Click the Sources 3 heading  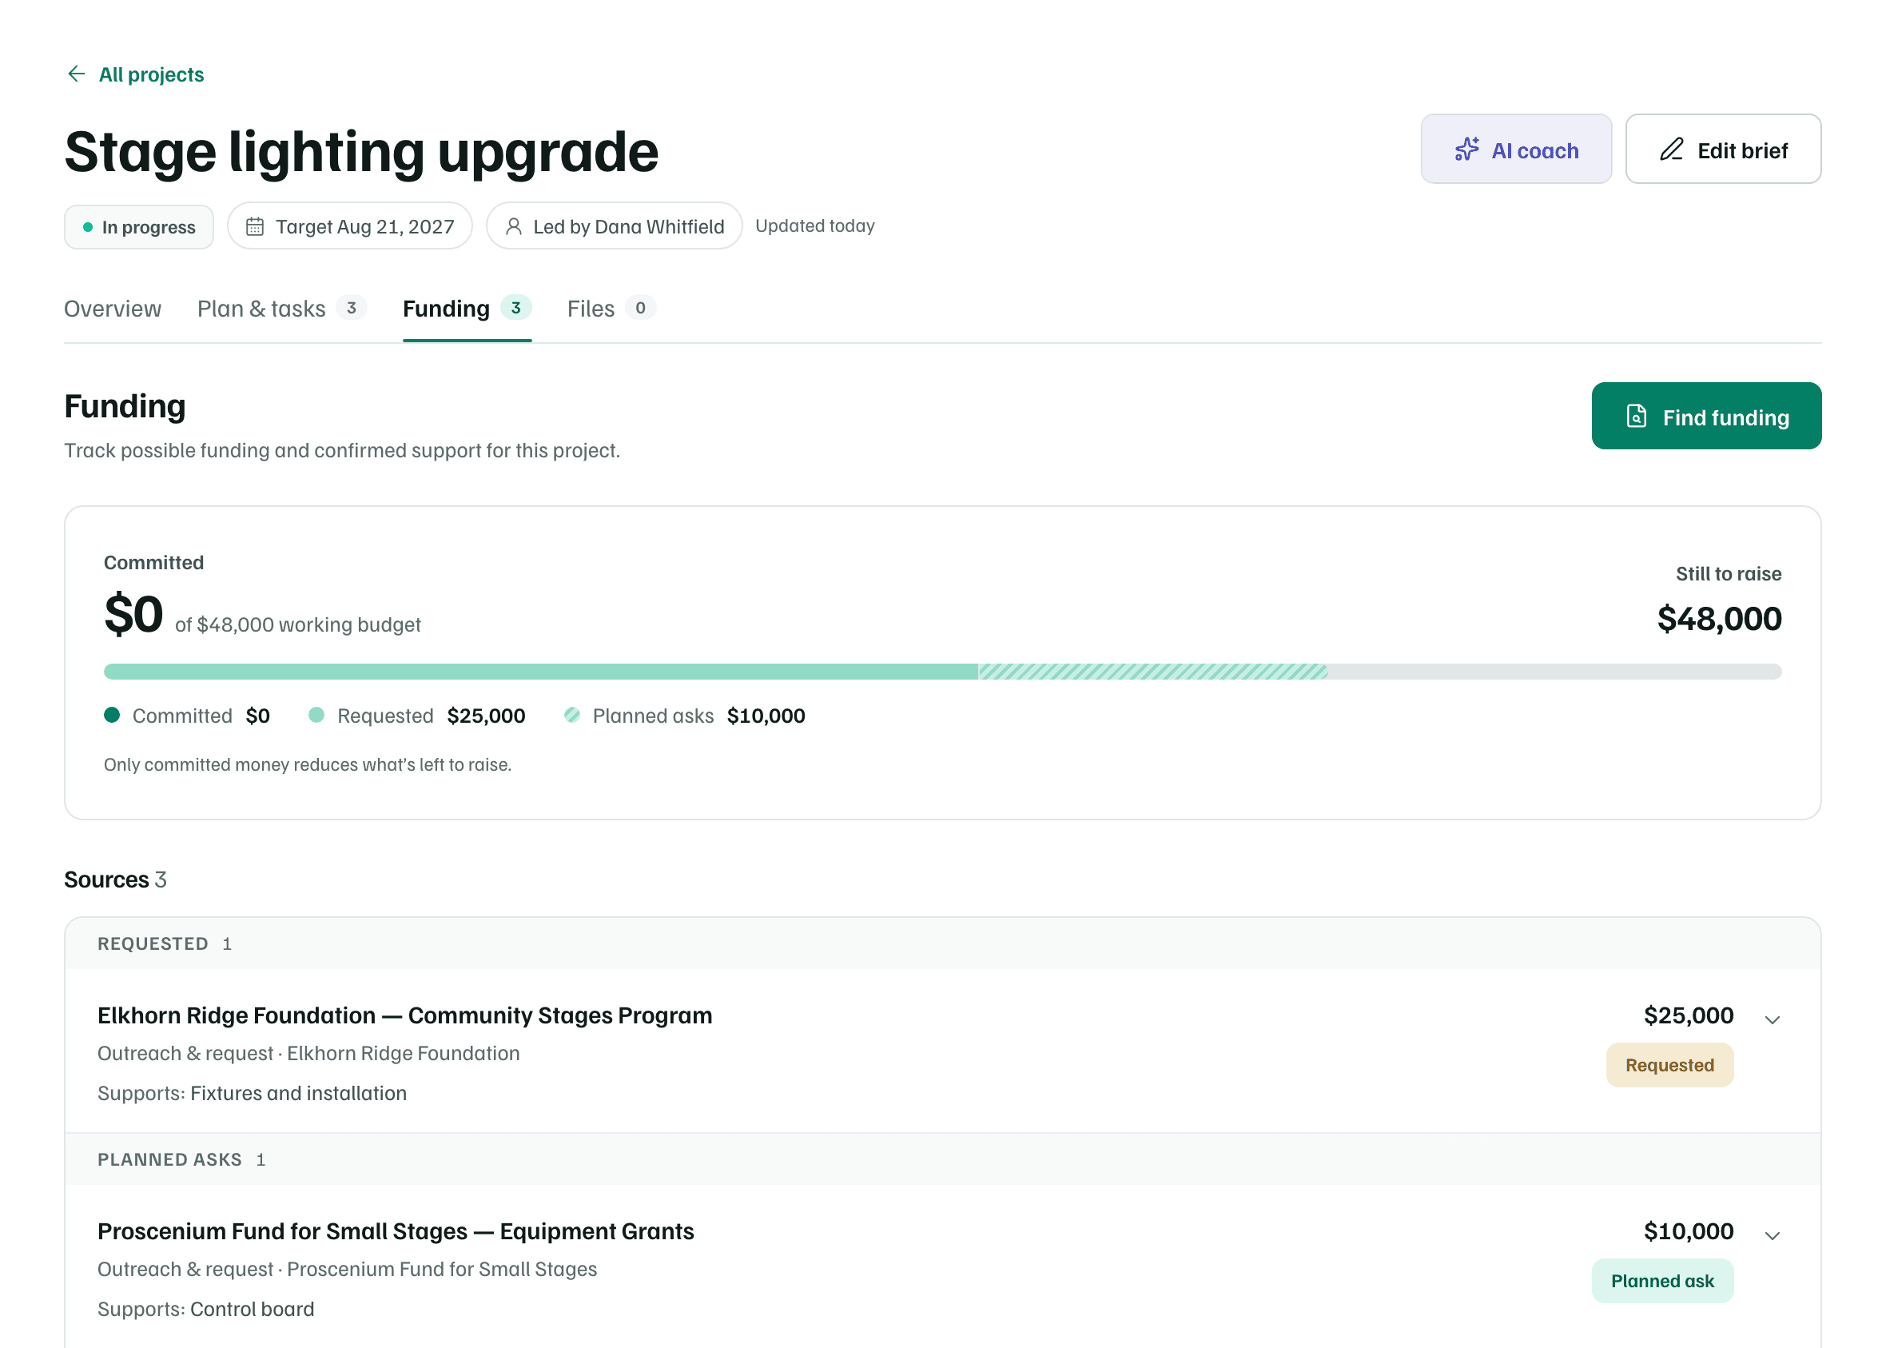point(115,879)
